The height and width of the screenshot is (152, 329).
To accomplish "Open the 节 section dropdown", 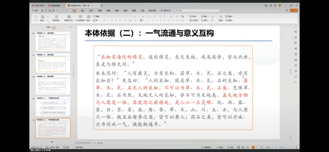I will pos(96,20).
